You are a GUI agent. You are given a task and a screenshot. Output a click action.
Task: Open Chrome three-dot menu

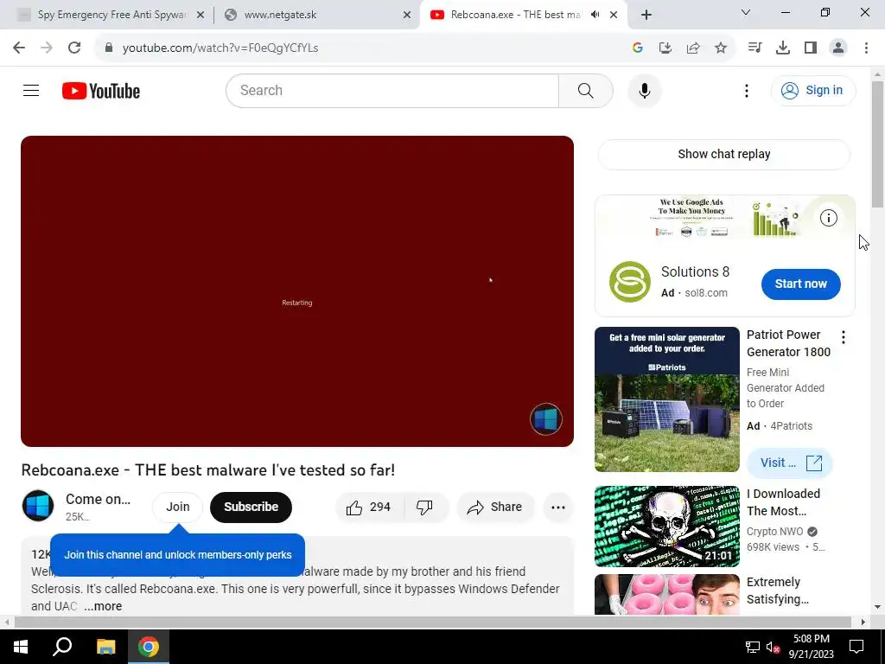(x=866, y=48)
